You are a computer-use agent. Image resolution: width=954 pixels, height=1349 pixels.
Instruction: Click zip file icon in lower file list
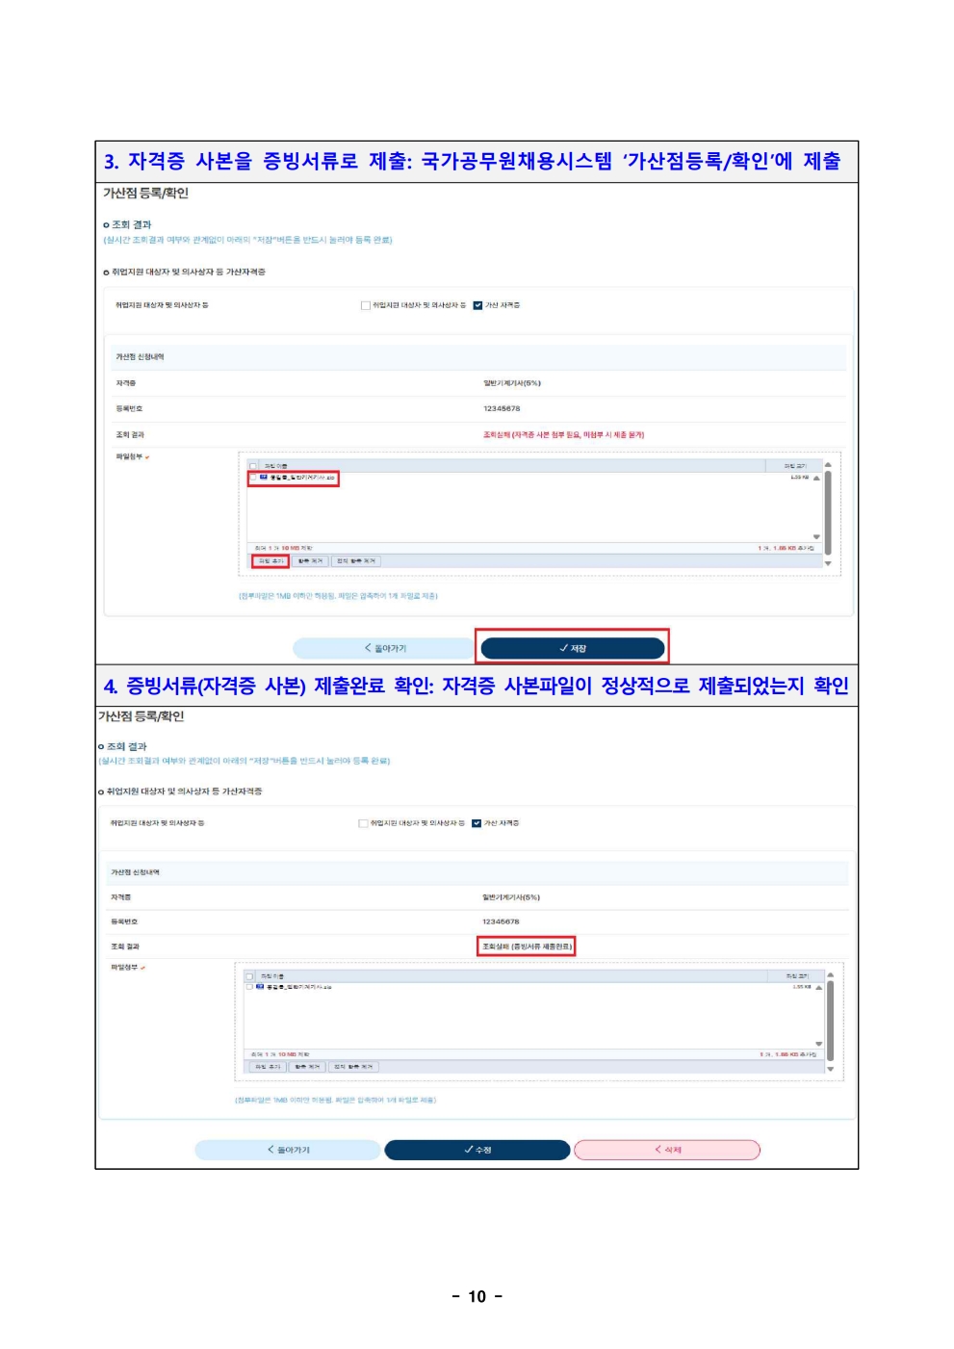click(x=260, y=987)
